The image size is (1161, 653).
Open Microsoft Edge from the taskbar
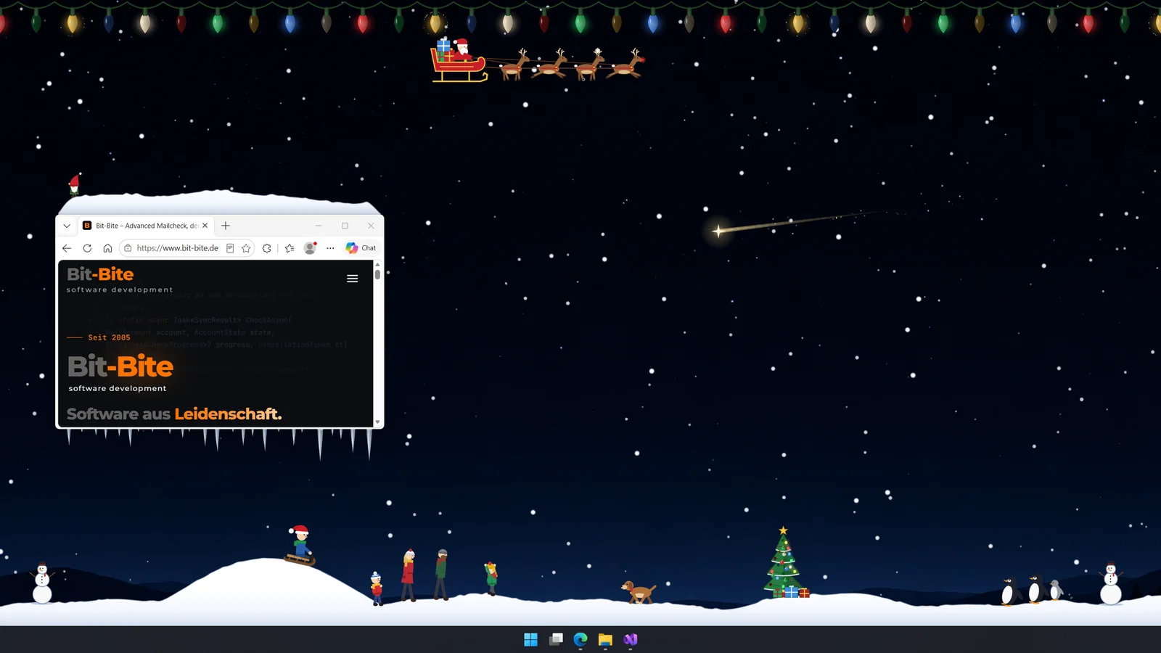click(x=580, y=639)
